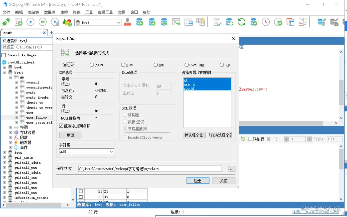Open the 注册 registration link in status bar

[x=297, y=212]
